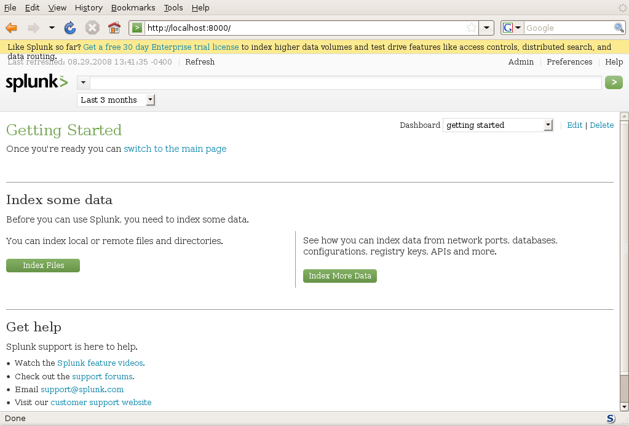The image size is (629, 426).
Task: Open the Google search engine selector
Action: (x=512, y=28)
